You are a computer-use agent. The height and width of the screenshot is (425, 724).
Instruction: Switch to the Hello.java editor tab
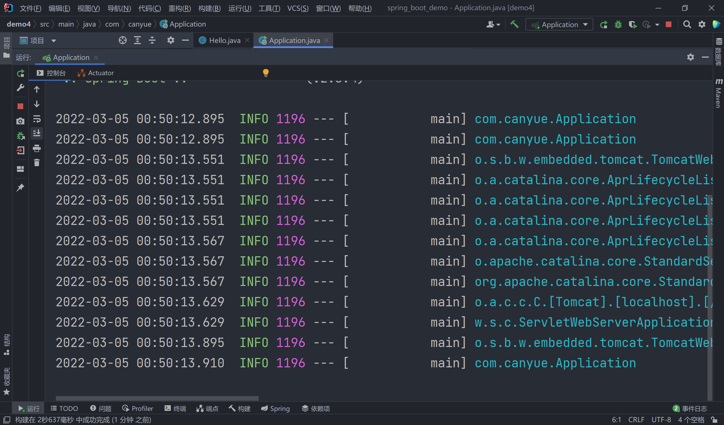[224, 40]
